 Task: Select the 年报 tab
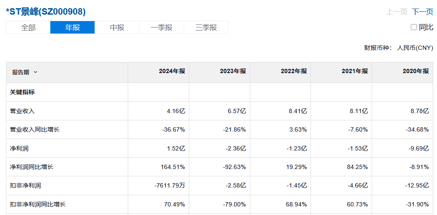(72, 28)
